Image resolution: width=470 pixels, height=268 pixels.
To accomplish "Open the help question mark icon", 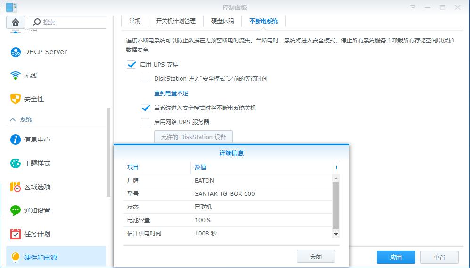I will coord(413,8).
